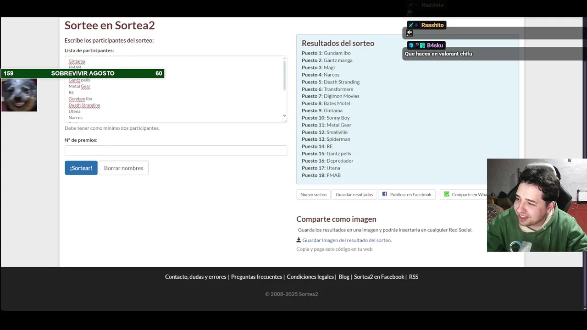Image resolution: width=587 pixels, height=330 pixels.
Task: Click the result 'Puesto 8: Bates Motel'
Action: pyautogui.click(x=326, y=104)
